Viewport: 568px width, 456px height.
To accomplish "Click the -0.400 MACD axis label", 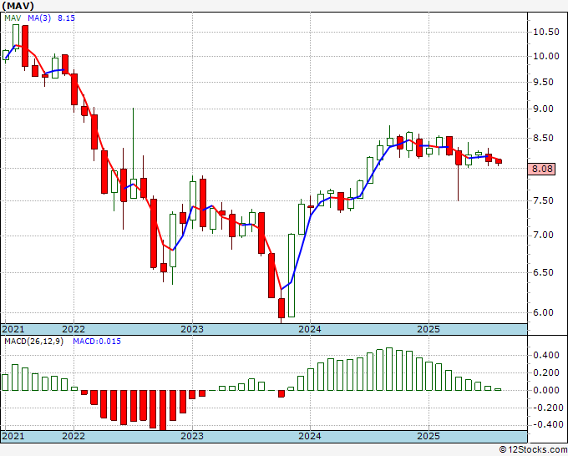I will click(548, 424).
